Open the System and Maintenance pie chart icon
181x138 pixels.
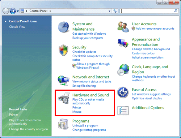coord(64,27)
